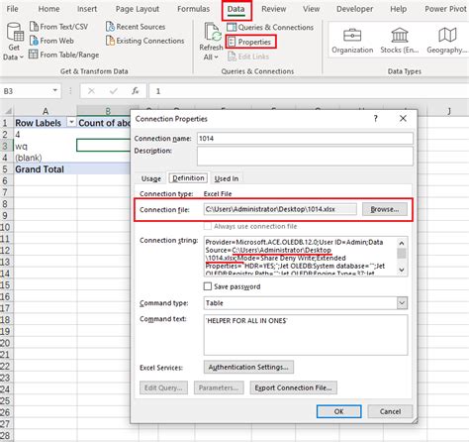Viewport: 469px width, 442px height.
Task: Switch to the Review ribbon tab
Action: pos(273,9)
